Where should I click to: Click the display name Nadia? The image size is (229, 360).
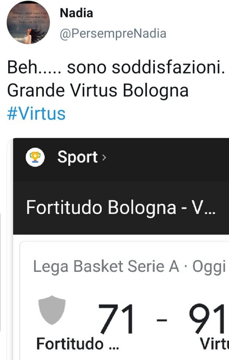[x=76, y=13]
